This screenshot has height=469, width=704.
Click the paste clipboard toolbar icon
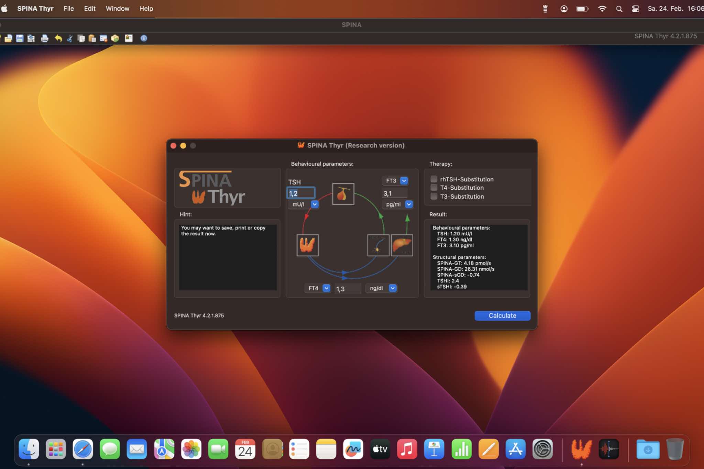92,38
